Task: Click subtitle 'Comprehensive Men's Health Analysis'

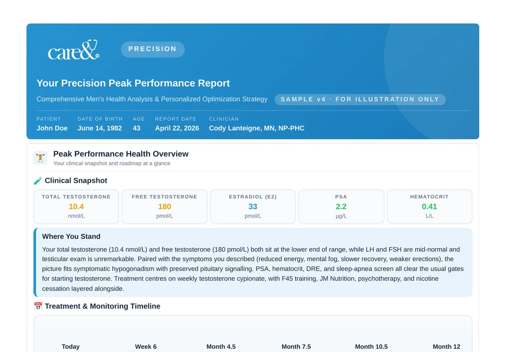Action: (x=94, y=99)
